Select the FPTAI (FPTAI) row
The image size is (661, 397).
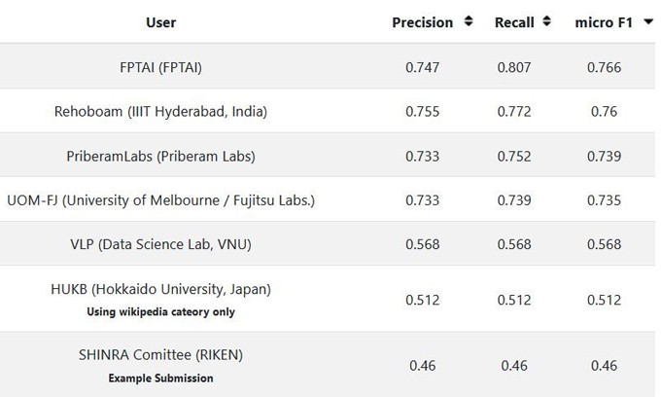(x=161, y=67)
